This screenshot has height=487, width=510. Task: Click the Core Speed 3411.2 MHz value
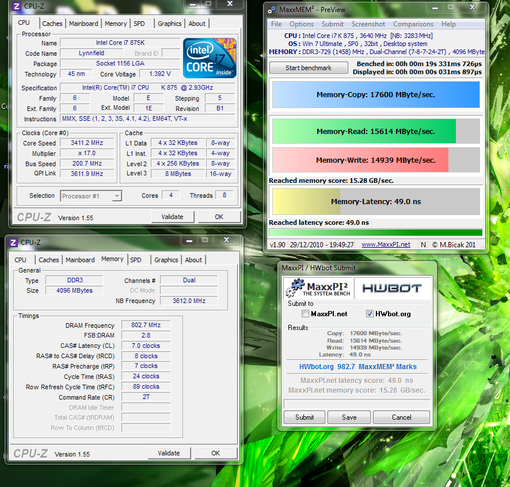point(87,143)
